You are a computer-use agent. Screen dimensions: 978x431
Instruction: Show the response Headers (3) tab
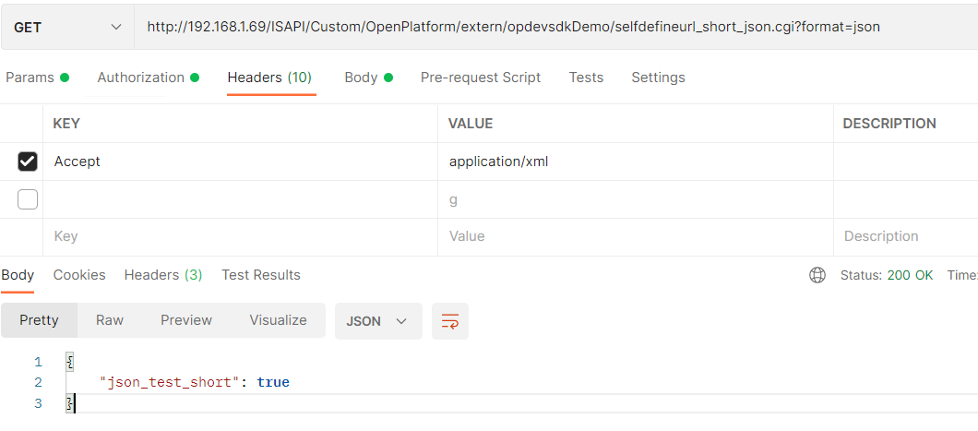pyautogui.click(x=163, y=275)
